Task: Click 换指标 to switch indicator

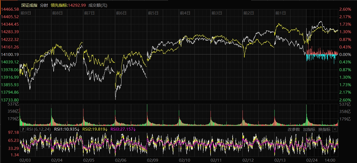Action: coord(324,129)
